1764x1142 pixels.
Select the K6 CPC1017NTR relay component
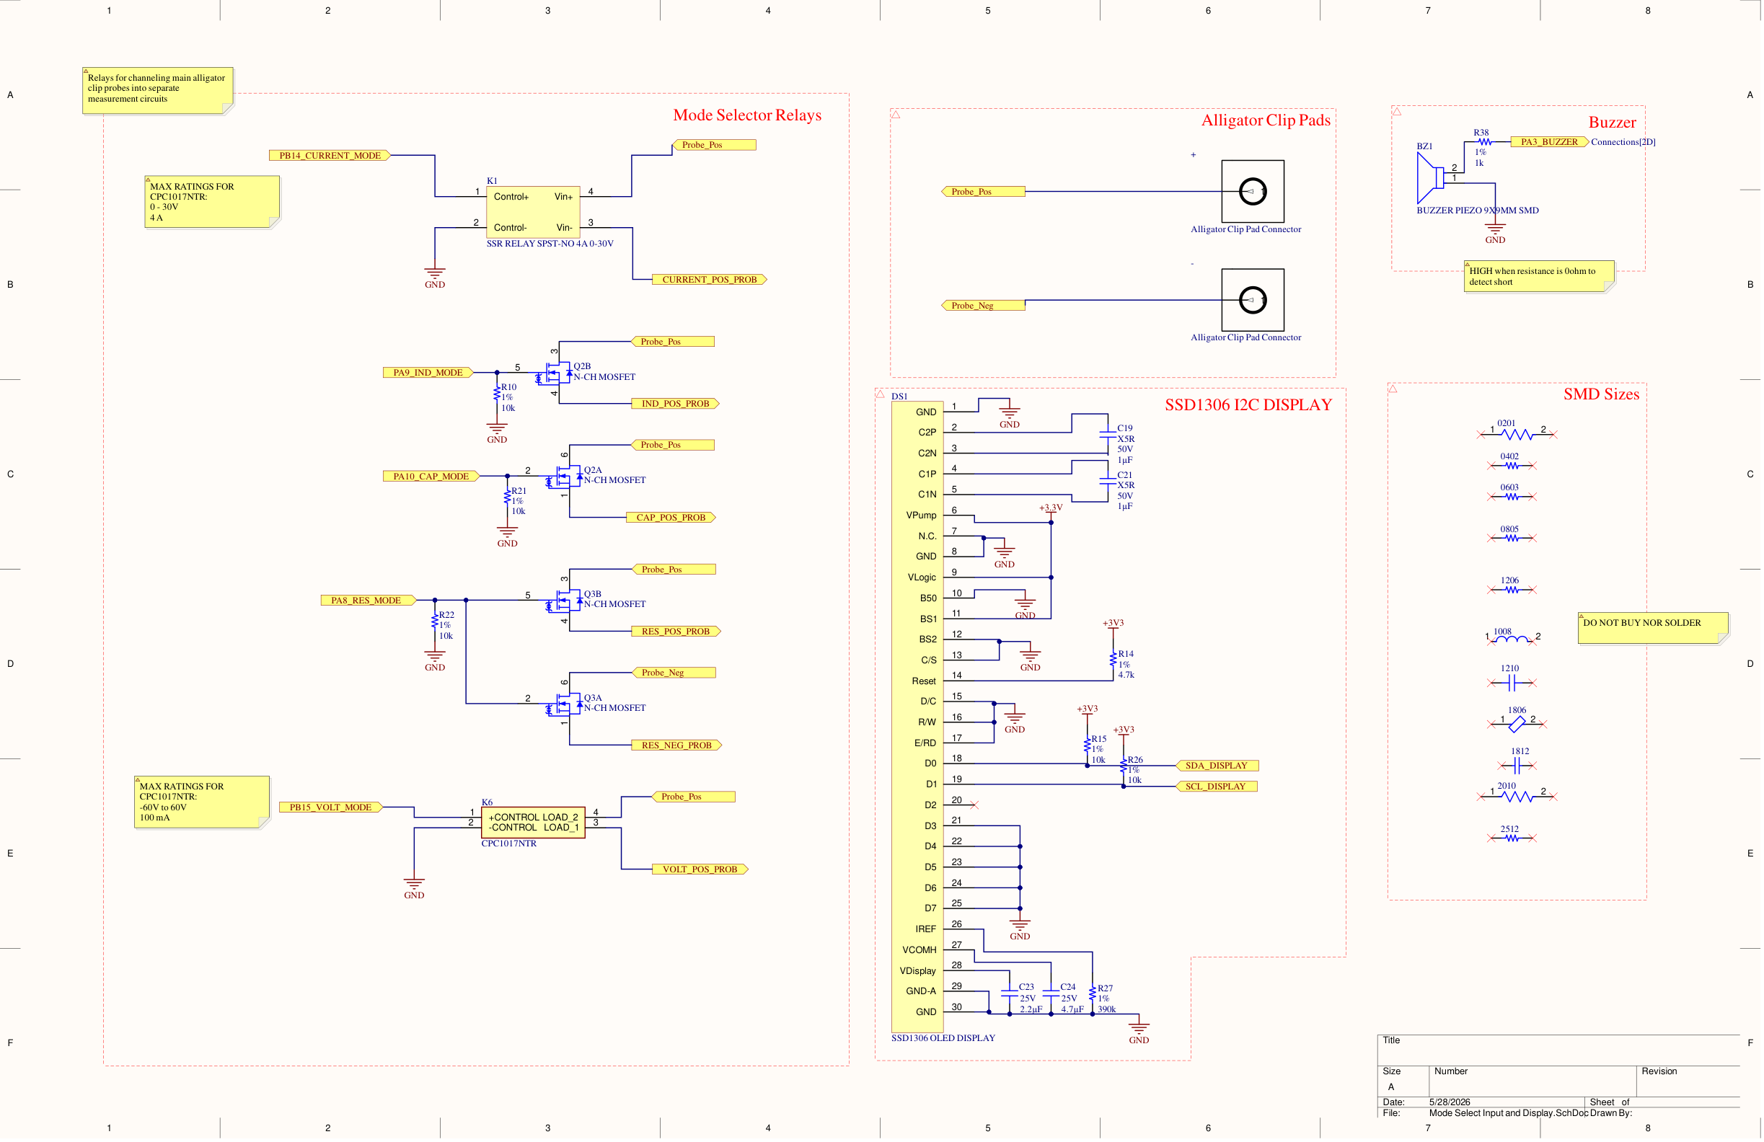click(x=533, y=822)
